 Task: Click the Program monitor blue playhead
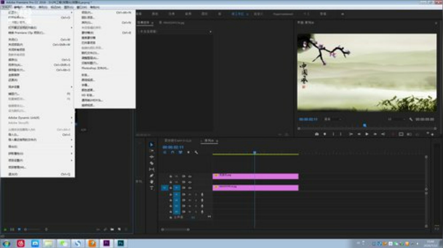(364, 125)
